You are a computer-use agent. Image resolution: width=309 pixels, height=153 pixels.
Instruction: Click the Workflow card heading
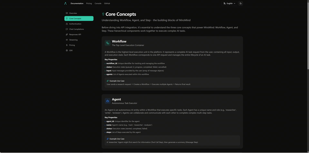click(119, 41)
